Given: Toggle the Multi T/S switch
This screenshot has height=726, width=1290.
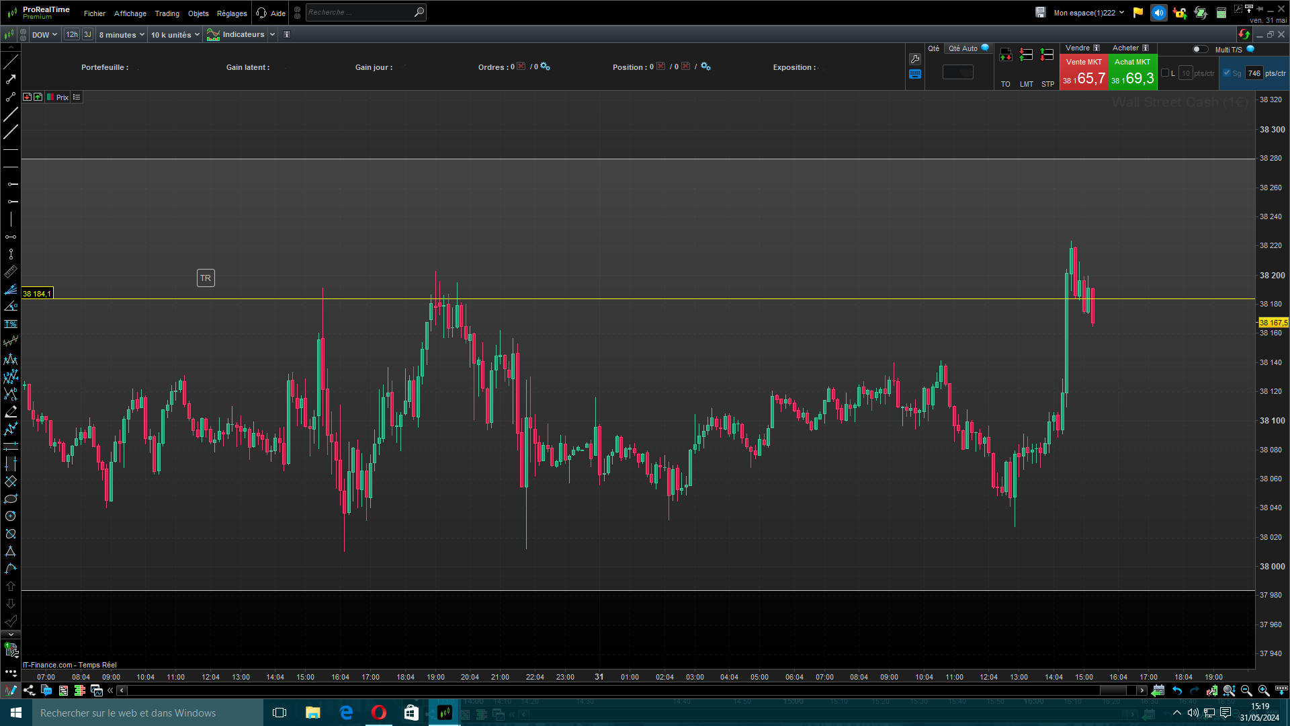Looking at the screenshot, I should (x=1199, y=49).
